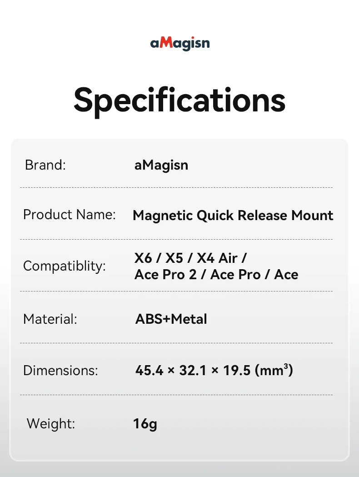Select the Compatiblity label
Viewport: 359px width, 477px height.
(x=65, y=266)
